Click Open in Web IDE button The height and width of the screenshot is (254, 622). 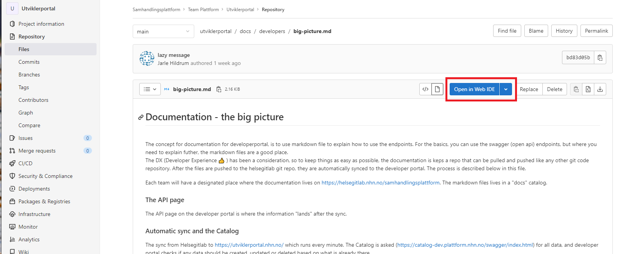pyautogui.click(x=474, y=89)
